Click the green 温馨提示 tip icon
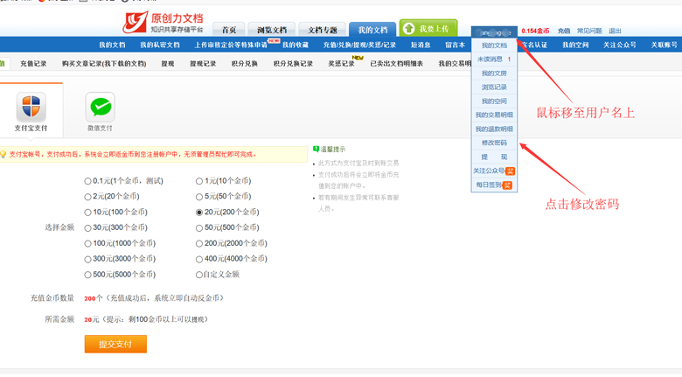The height and width of the screenshot is (377, 682). (x=317, y=150)
